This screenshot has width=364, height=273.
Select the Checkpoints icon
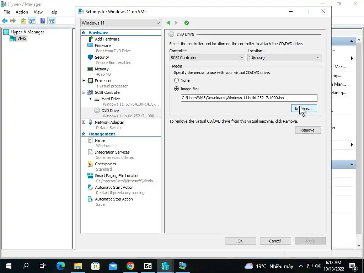[90, 164]
